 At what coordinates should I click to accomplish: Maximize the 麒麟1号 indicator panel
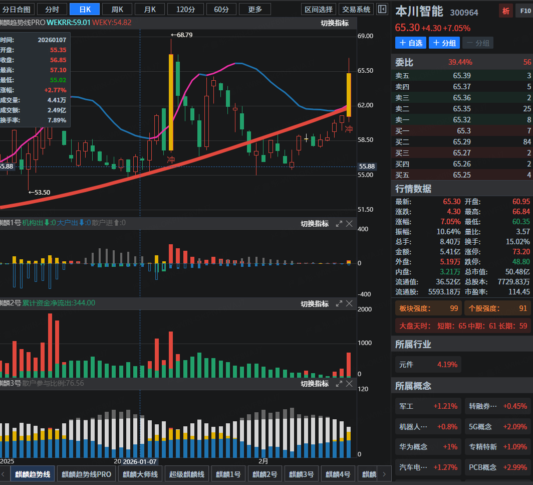click(339, 224)
